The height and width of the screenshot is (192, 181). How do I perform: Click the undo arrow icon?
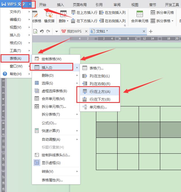(x=42, y=31)
